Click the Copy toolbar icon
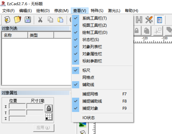 click(x=50, y=20)
